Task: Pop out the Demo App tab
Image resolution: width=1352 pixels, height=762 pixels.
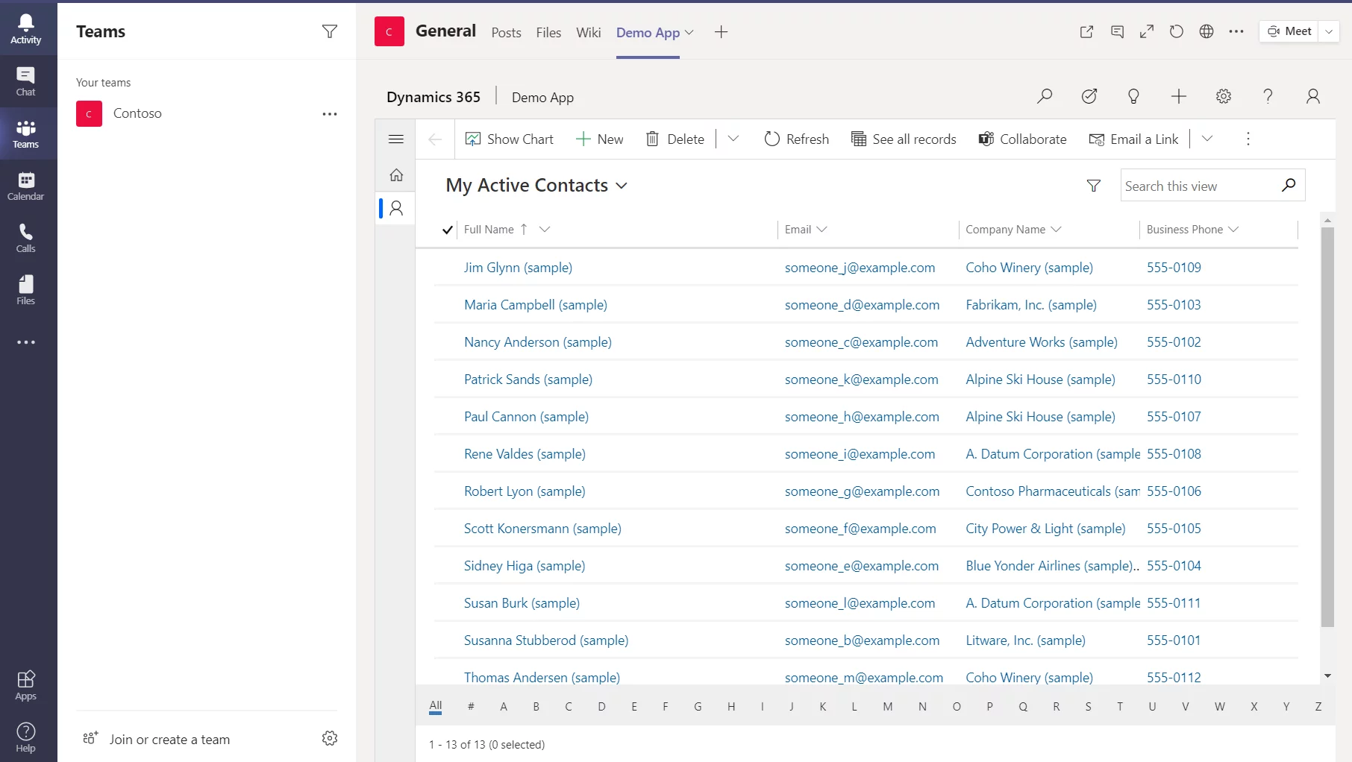Action: pos(1086,31)
